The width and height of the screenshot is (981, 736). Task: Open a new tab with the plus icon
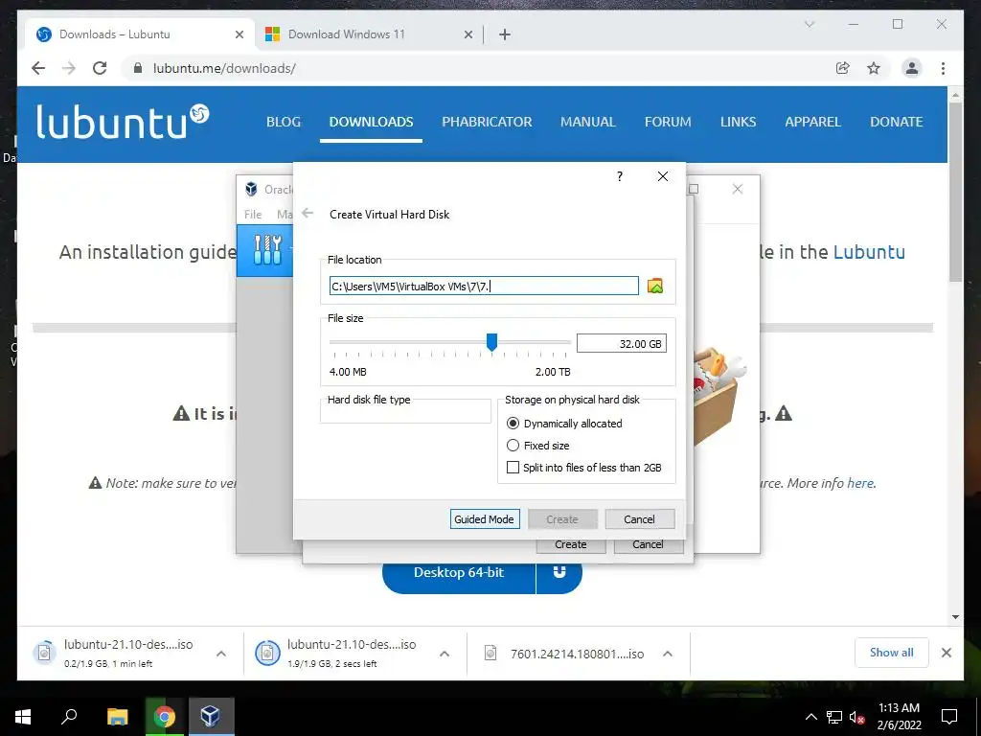click(505, 34)
